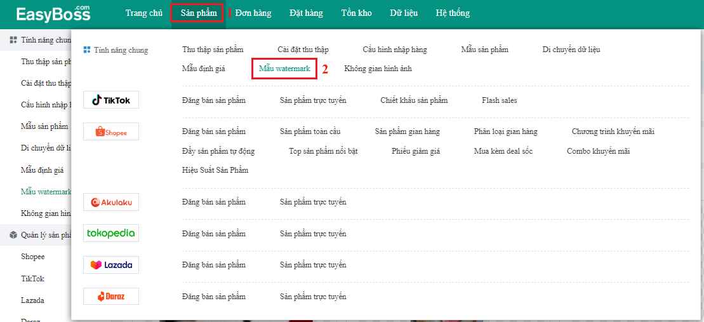Viewport: 704px width, 322px height.
Task: Click the Shopee platform logo
Action: coord(111,131)
